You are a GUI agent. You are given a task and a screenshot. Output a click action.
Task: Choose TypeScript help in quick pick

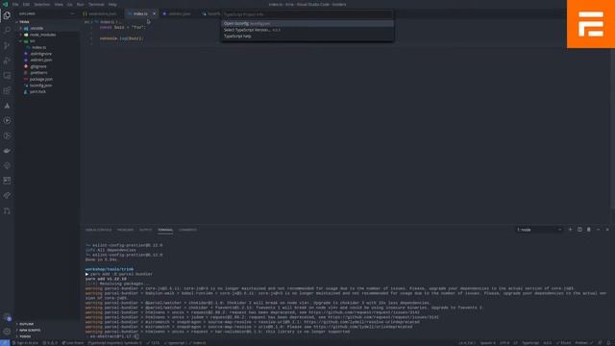[307, 37]
